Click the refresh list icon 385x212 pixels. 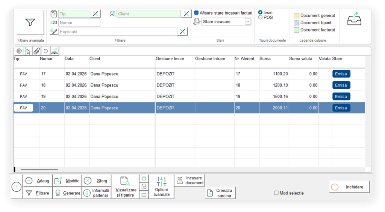[45, 51]
